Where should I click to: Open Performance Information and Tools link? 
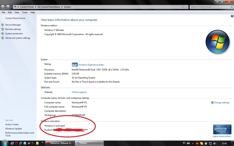[20, 134]
